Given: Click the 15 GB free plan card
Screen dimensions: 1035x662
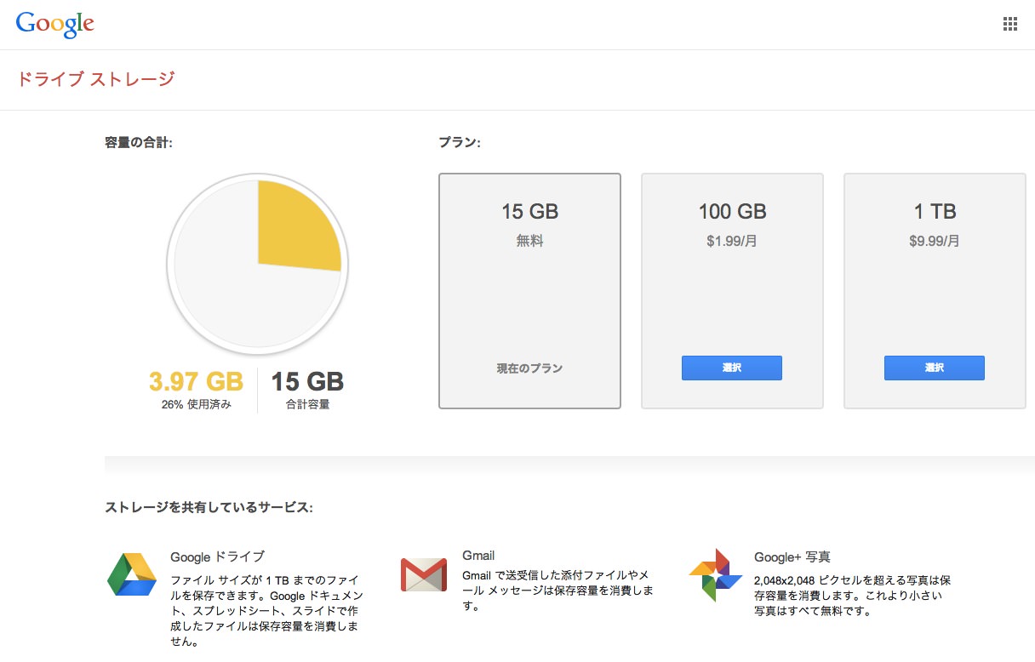Looking at the screenshot, I should [x=529, y=291].
